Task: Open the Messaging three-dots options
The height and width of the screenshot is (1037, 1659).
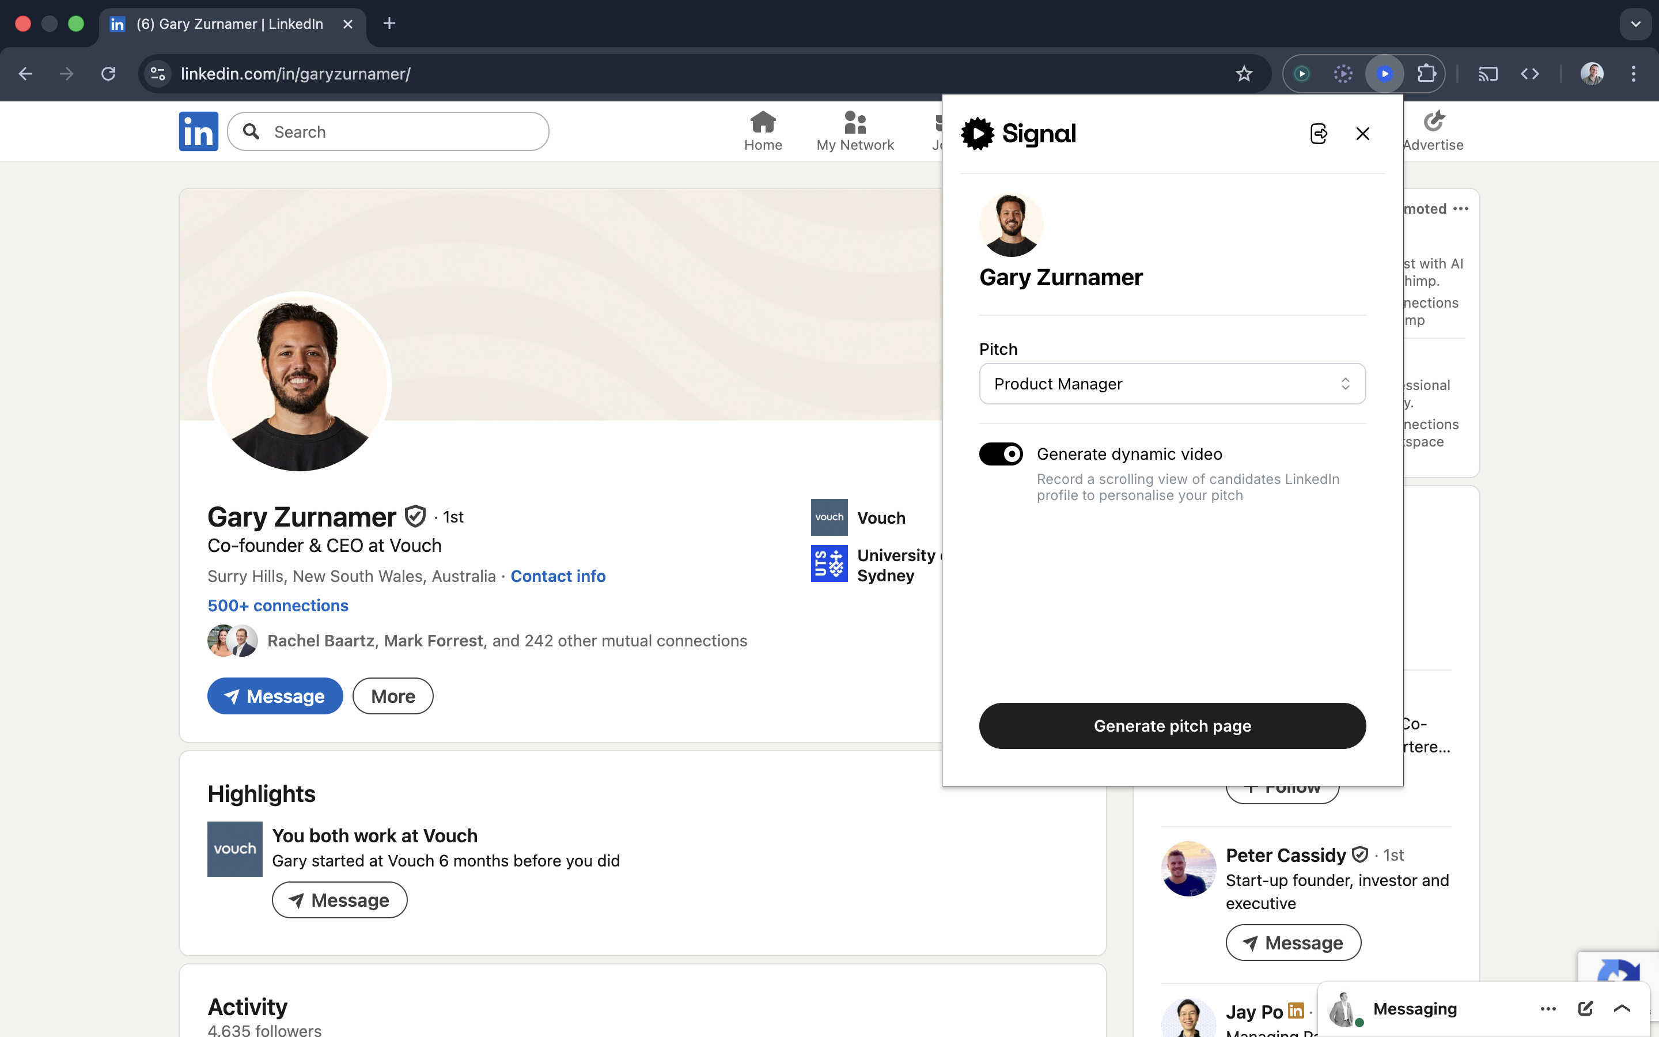Action: 1548,1008
